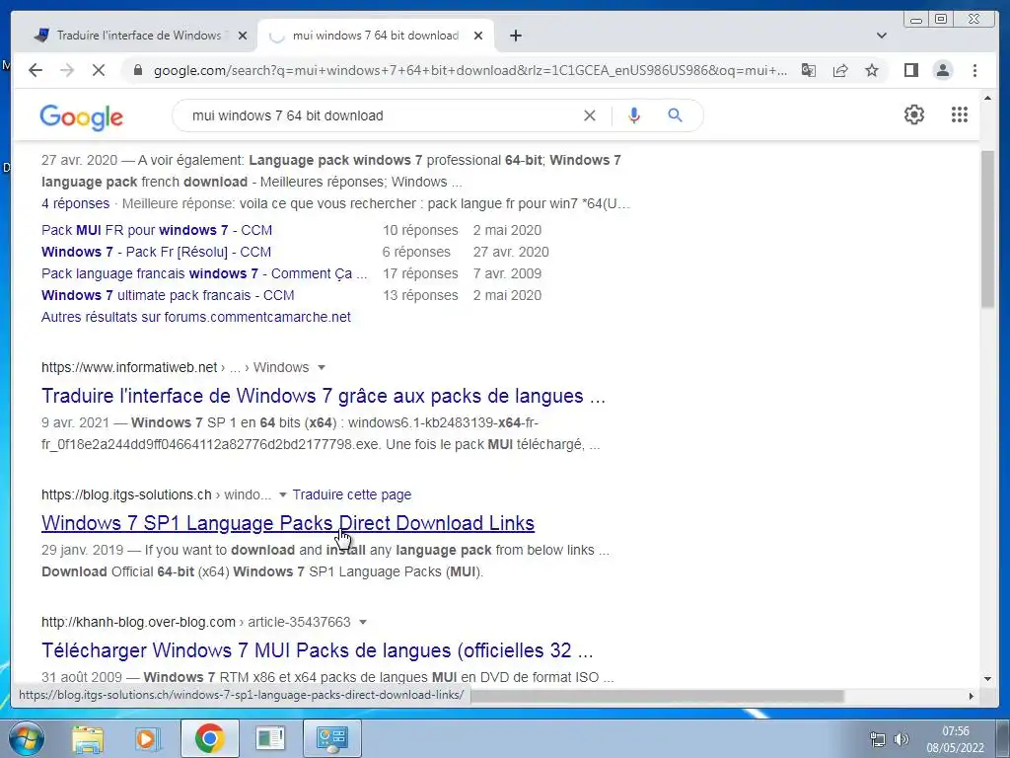Click the padlock site info icon
This screenshot has width=1010, height=758.
pyautogui.click(x=137, y=70)
